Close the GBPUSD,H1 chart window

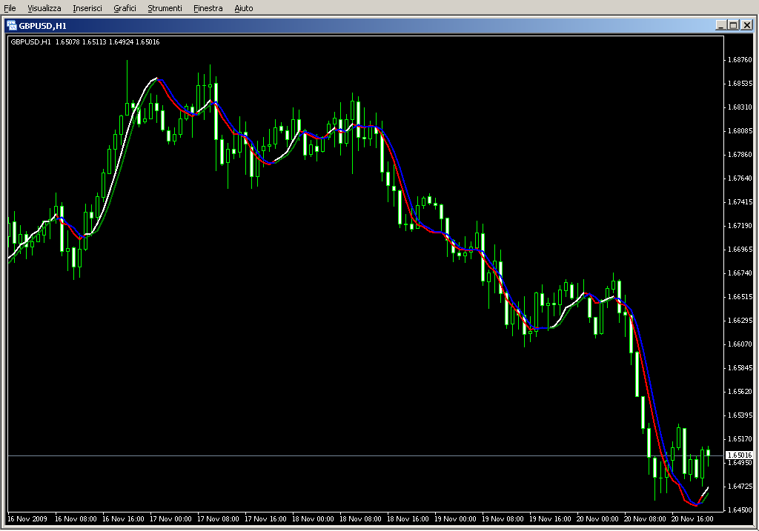pyautogui.click(x=746, y=25)
